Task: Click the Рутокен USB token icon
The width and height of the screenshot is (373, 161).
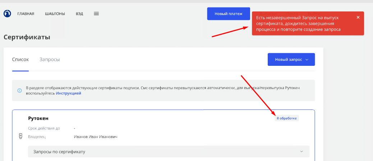Action: pyautogui.click(x=20, y=136)
